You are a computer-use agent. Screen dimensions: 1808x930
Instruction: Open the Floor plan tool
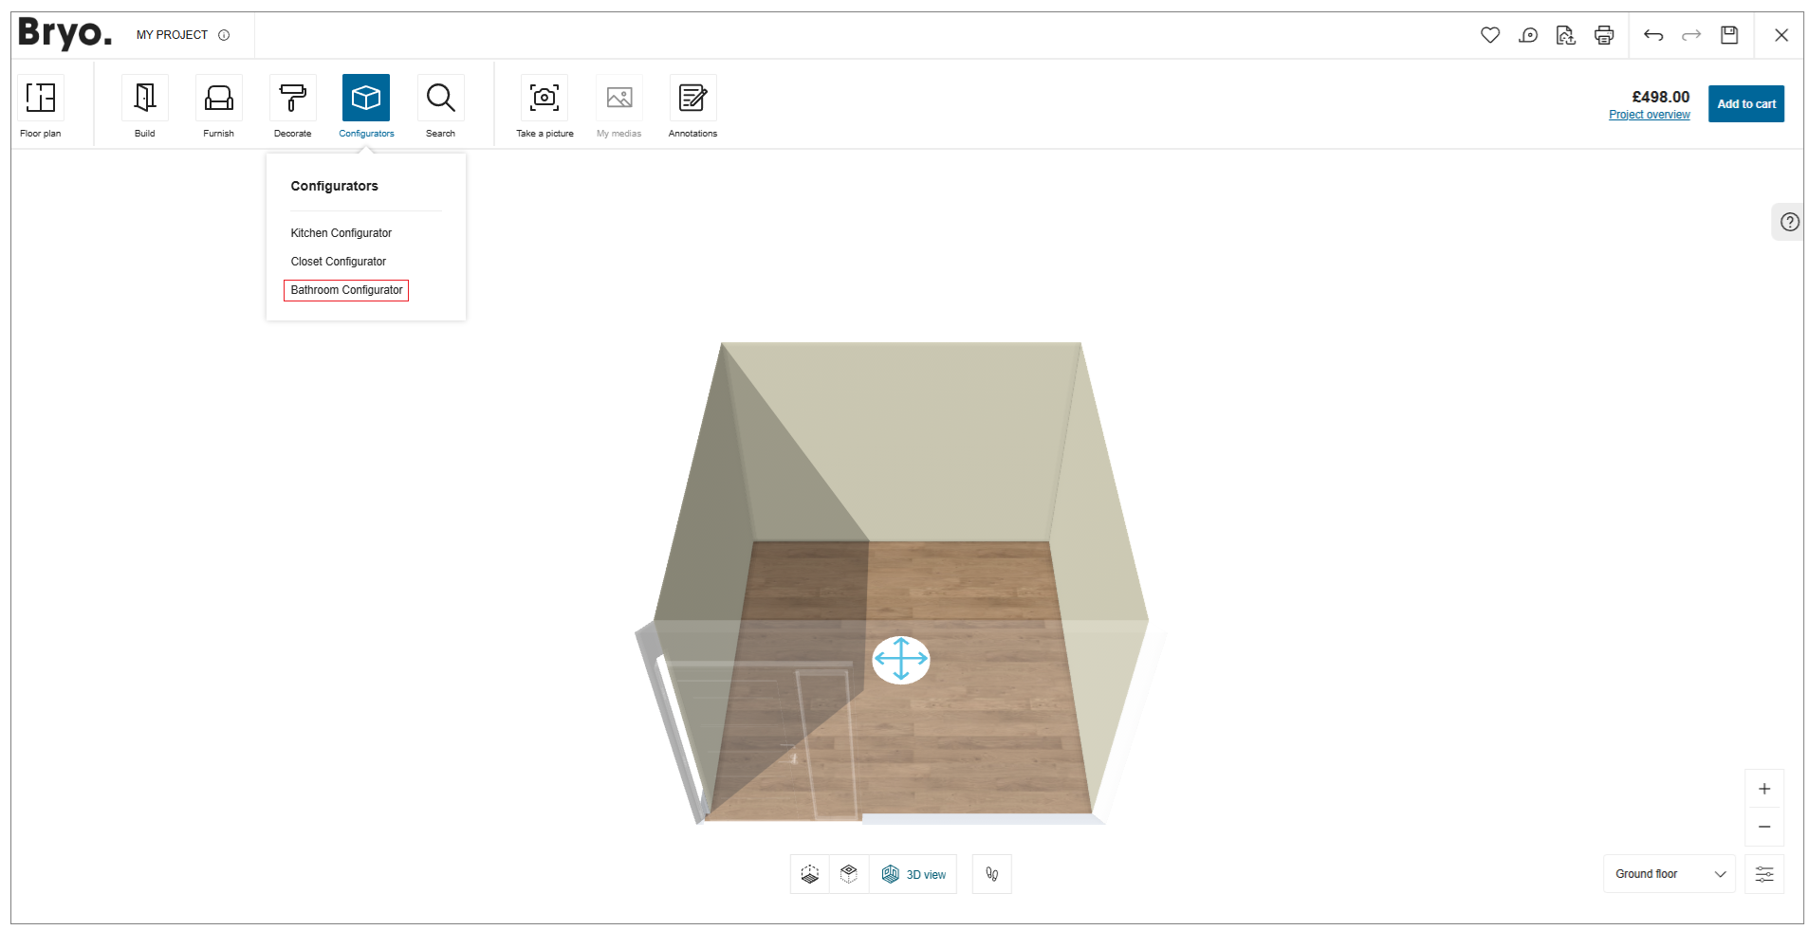[40, 104]
